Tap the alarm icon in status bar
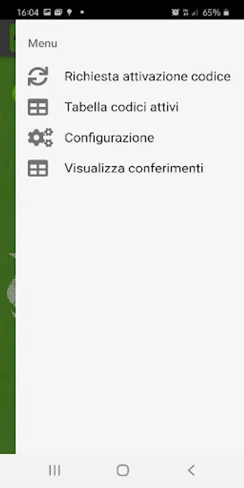 point(175,12)
